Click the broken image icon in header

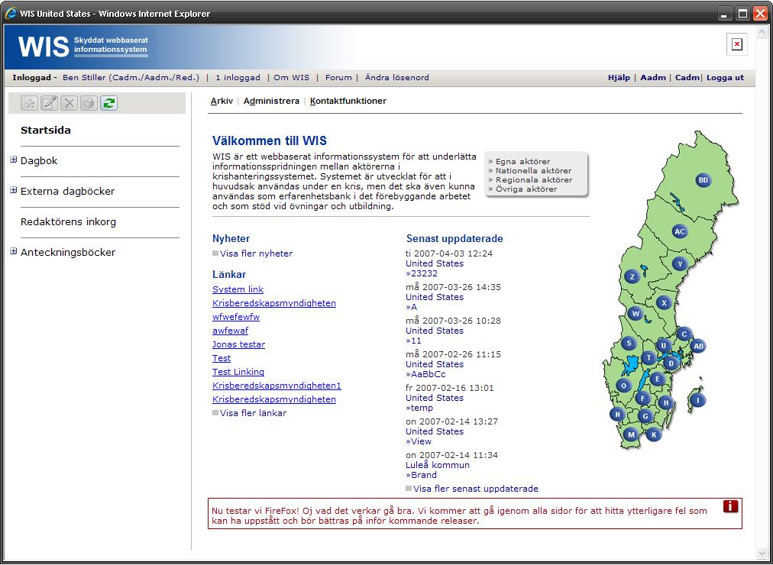(x=736, y=44)
